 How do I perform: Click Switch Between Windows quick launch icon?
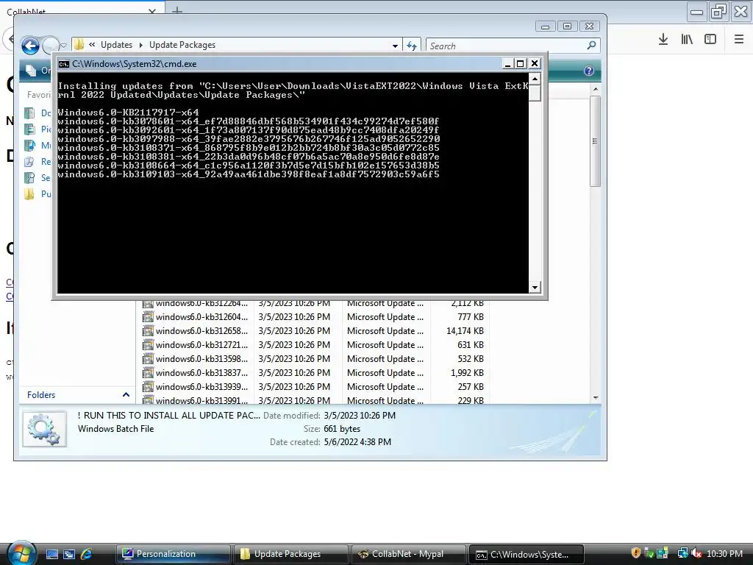click(x=69, y=554)
